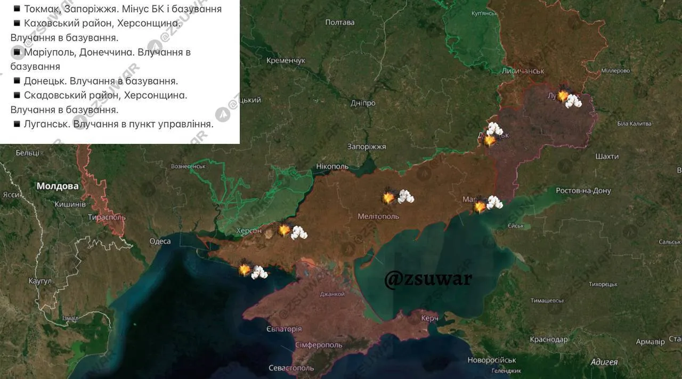Click the Ростов-на-Дону city label
Image resolution: width=682 pixels, height=379 pixels.
click(583, 191)
